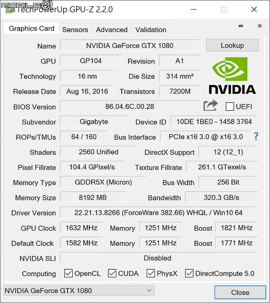Click the DirectX Support field 12 (12_1)
270x303 pixels.
pos(228,151)
